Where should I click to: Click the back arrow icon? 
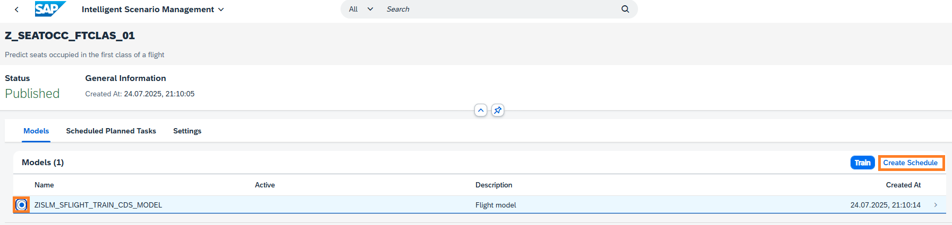click(x=17, y=10)
